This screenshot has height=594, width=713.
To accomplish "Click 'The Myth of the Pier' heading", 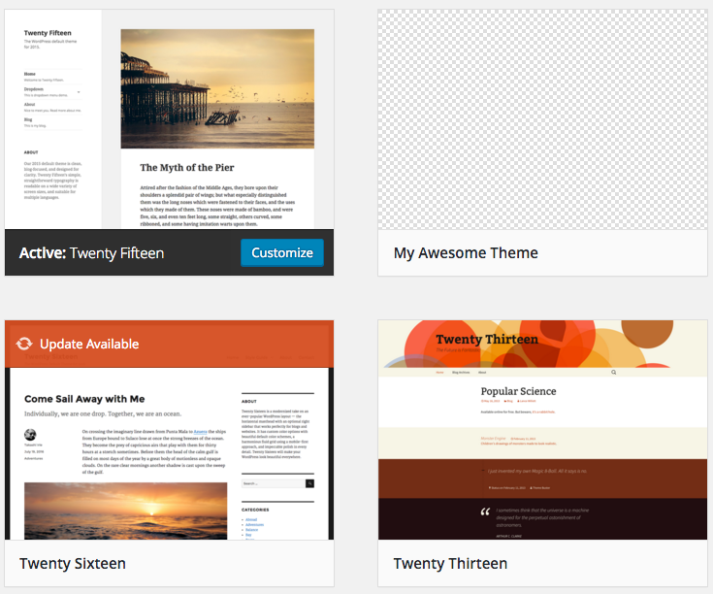I will (x=187, y=167).
